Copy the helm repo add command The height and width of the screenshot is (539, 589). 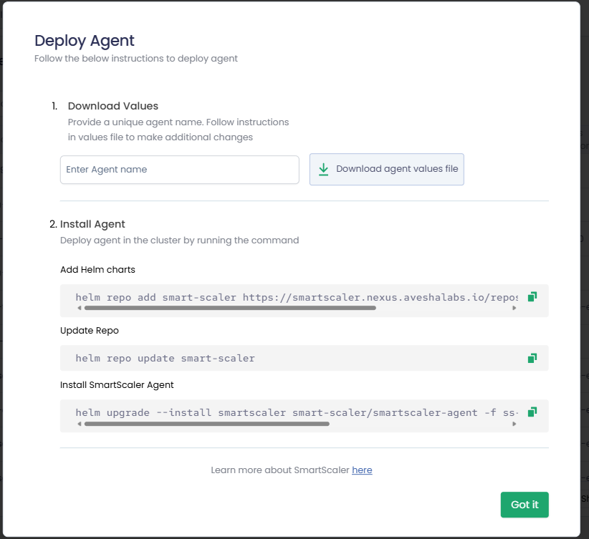click(x=532, y=297)
